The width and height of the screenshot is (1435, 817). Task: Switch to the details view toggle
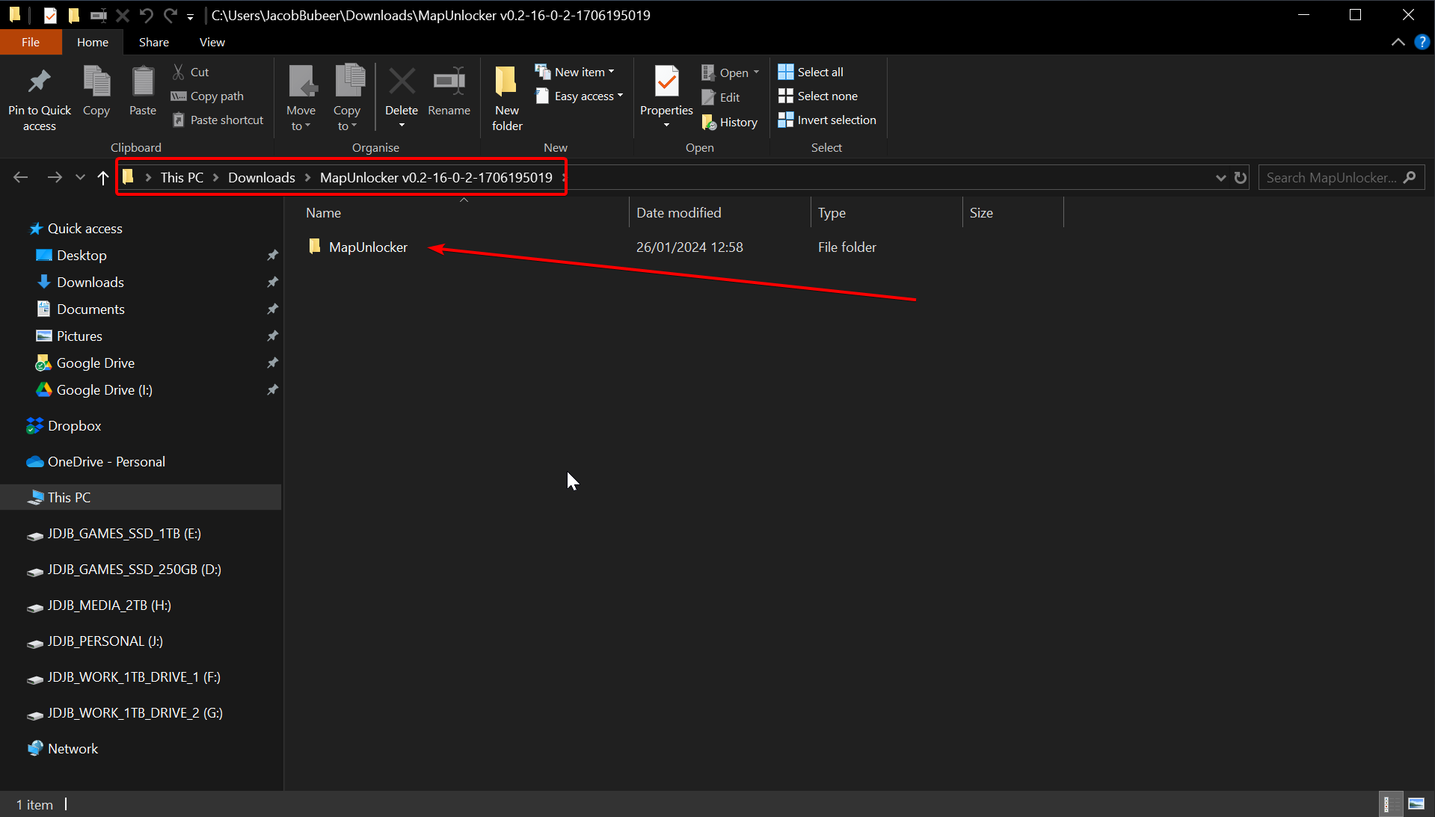[1387, 804]
